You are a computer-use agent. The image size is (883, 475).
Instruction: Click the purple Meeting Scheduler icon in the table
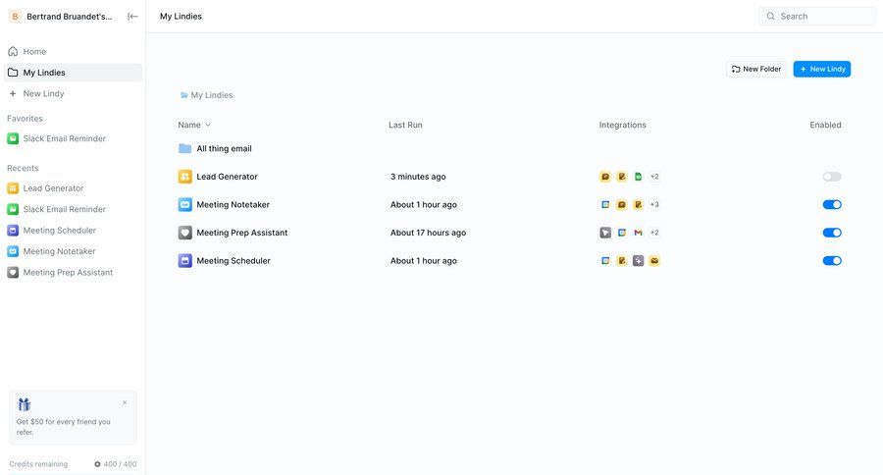(184, 261)
